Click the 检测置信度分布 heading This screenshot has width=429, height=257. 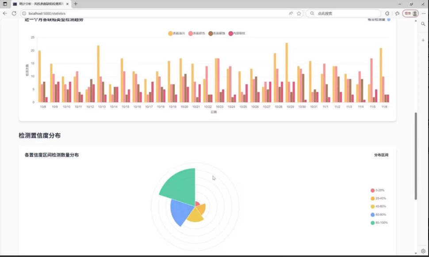click(40, 135)
